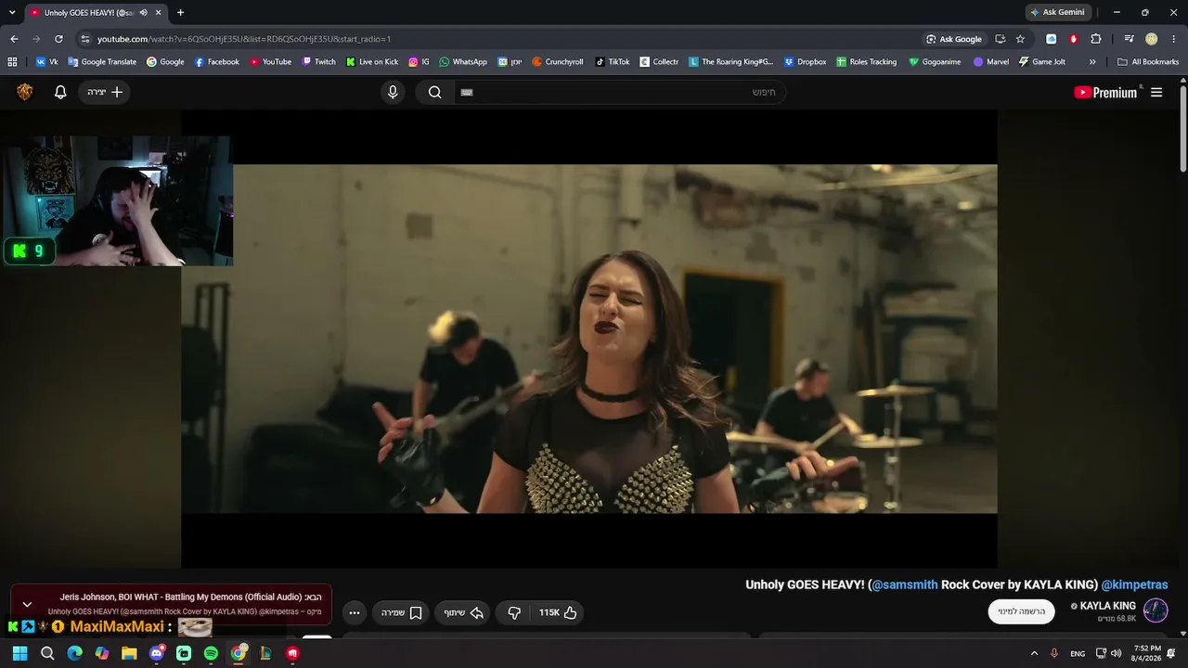
Task: Share the video using the arrow button
Action: pyautogui.click(x=462, y=612)
